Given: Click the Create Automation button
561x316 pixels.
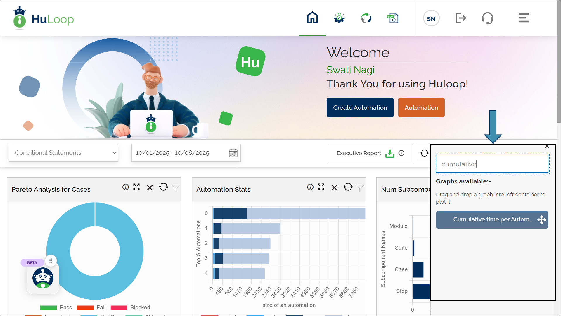Looking at the screenshot, I should pos(360,107).
